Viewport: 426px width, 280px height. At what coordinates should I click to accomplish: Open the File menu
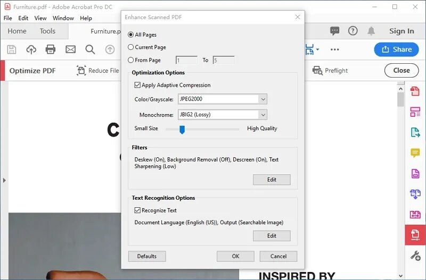pyautogui.click(x=7, y=18)
